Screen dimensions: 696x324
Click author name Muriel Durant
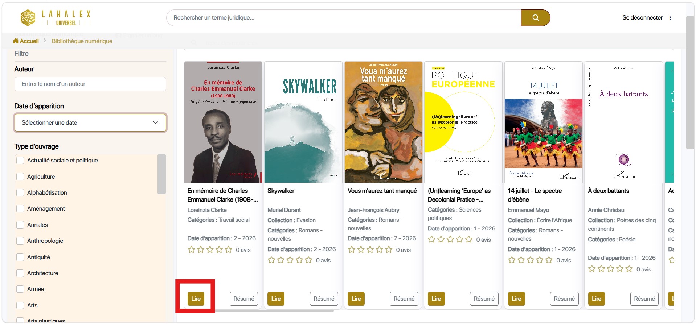tap(284, 210)
